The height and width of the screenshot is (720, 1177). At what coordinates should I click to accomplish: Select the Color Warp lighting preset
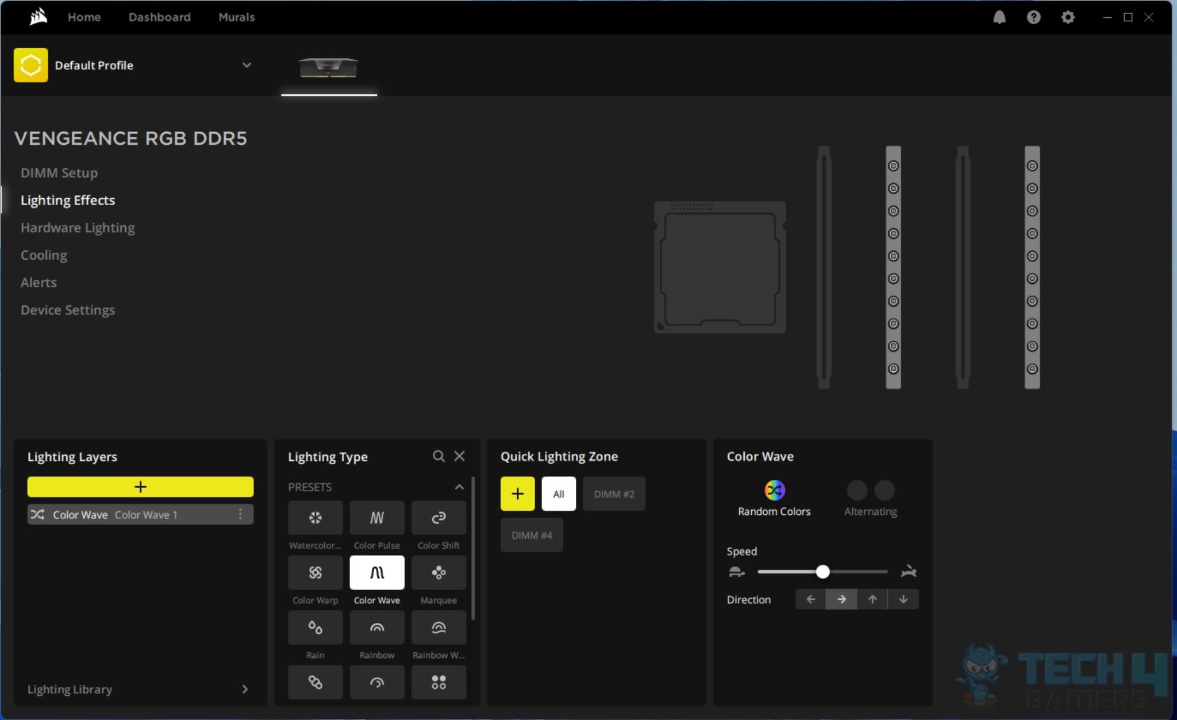point(315,572)
